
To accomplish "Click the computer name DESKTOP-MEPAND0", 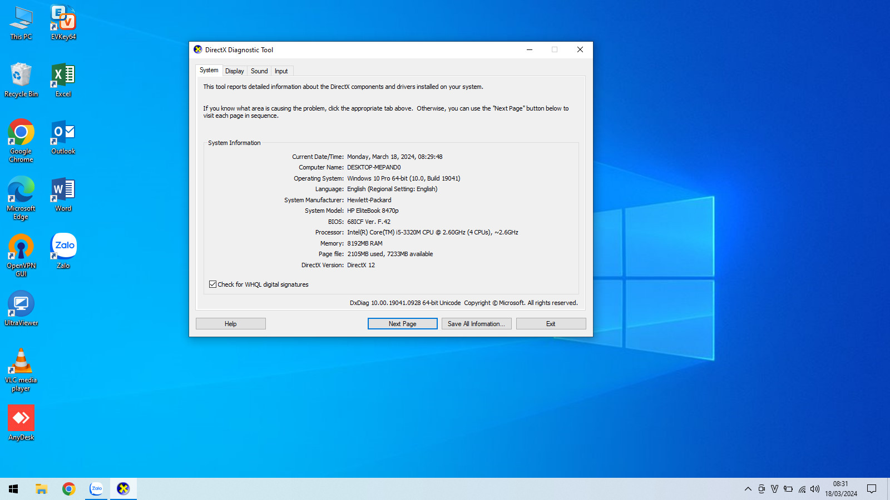I will pyautogui.click(x=374, y=167).
